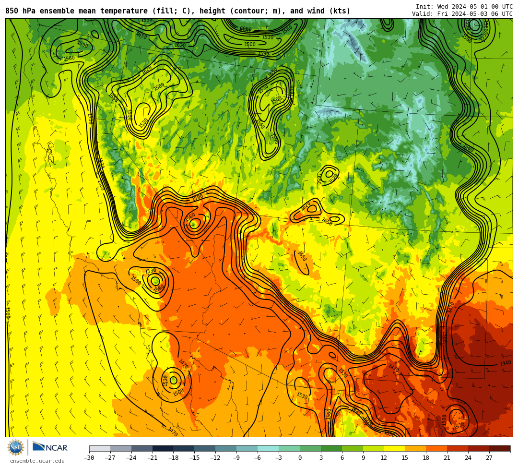Click the 12 colorbar tick label

(x=384, y=458)
